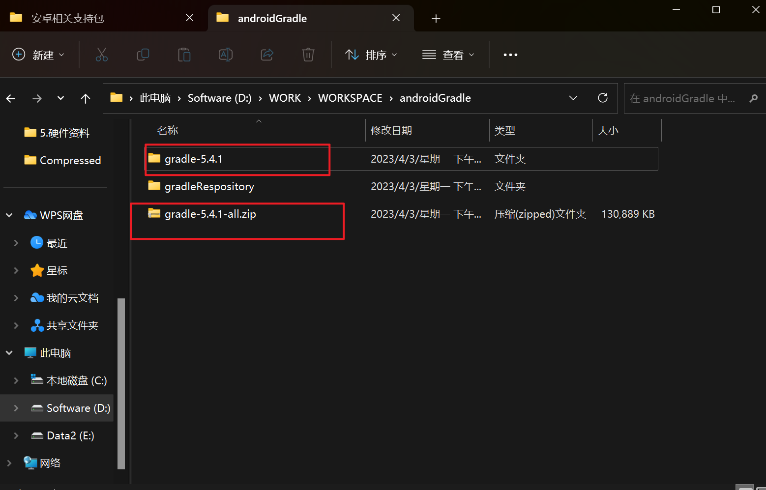Click the gradleRespository folder icon

pyautogui.click(x=154, y=186)
